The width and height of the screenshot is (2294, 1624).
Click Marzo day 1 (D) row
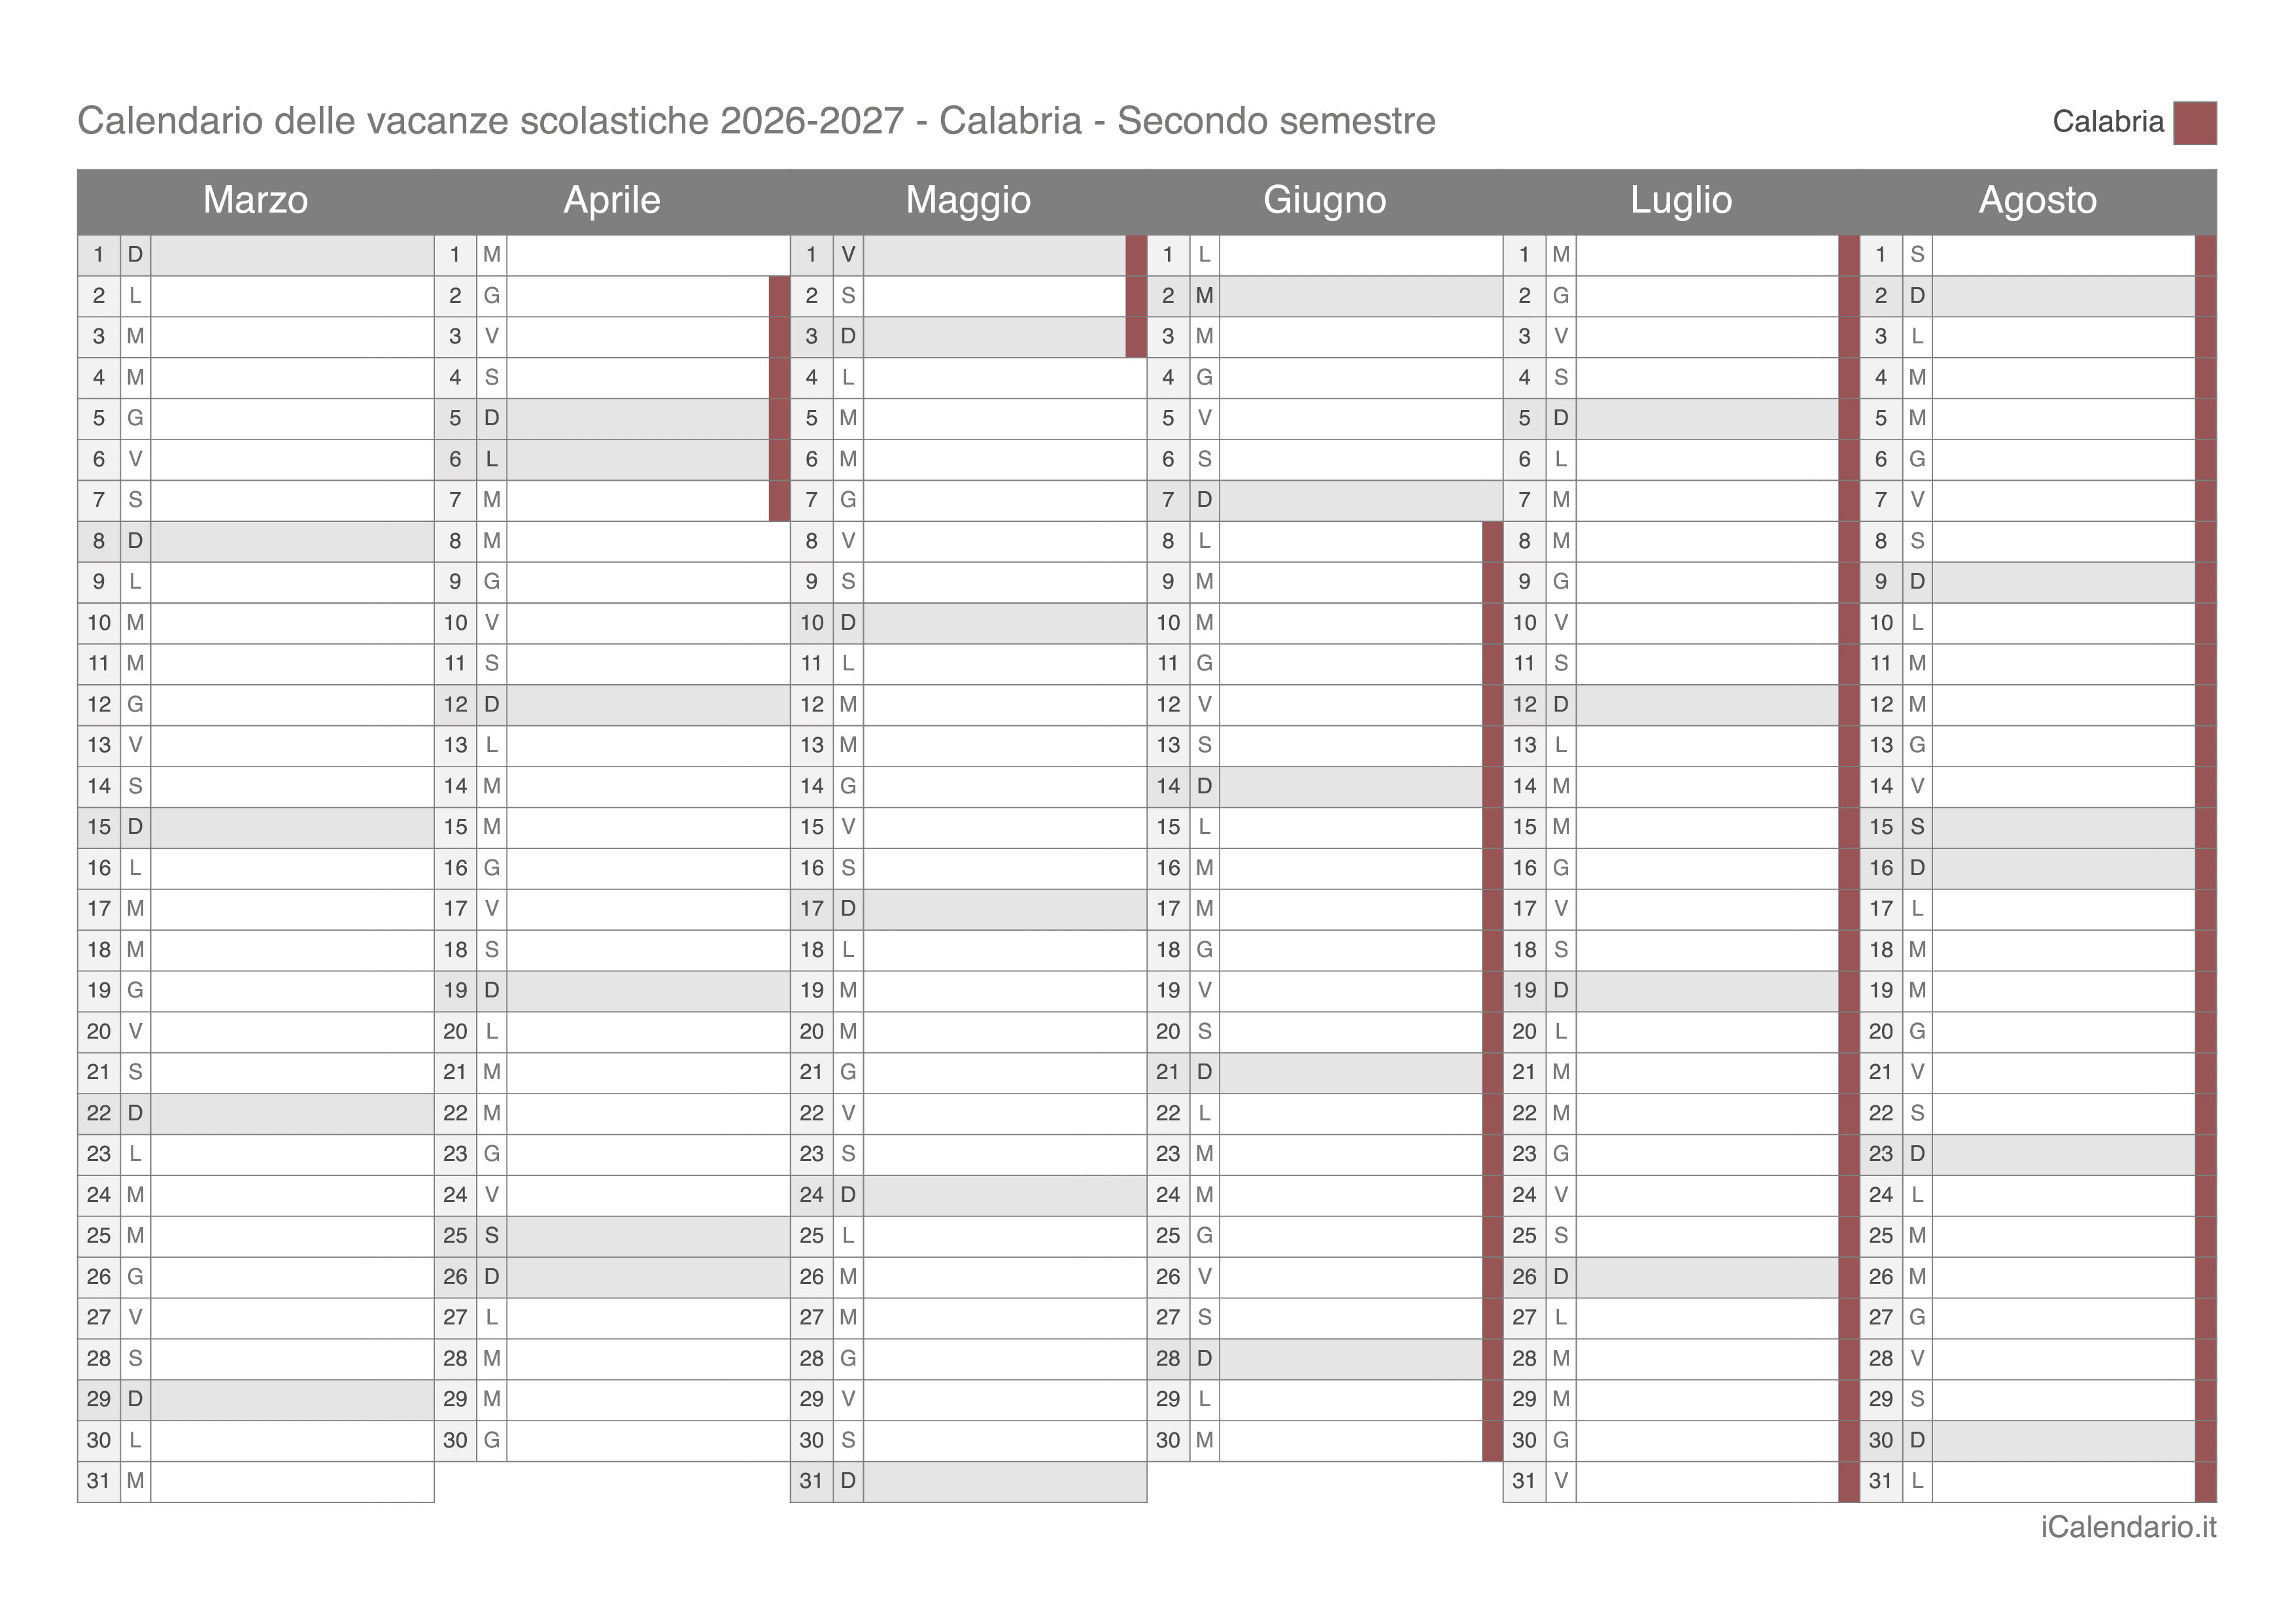click(256, 255)
